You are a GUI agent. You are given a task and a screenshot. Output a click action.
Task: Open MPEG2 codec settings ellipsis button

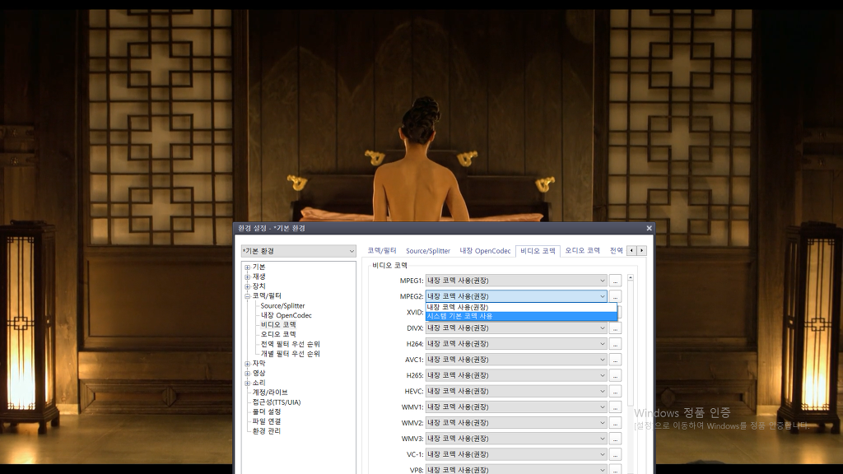click(x=615, y=296)
